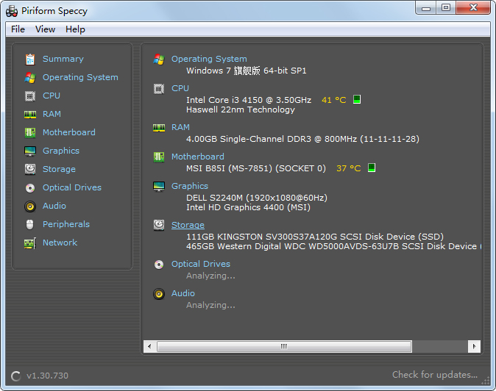Select Summary in the sidebar
Screen dimensions: 496x391
pyautogui.click(x=63, y=59)
